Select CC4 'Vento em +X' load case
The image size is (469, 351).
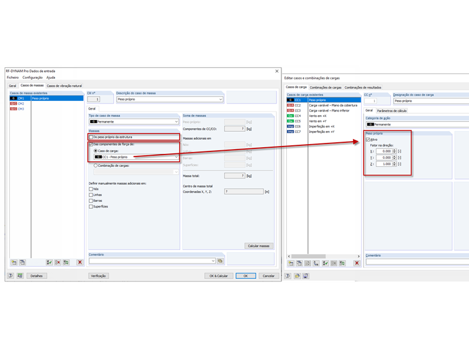pyautogui.click(x=323, y=116)
